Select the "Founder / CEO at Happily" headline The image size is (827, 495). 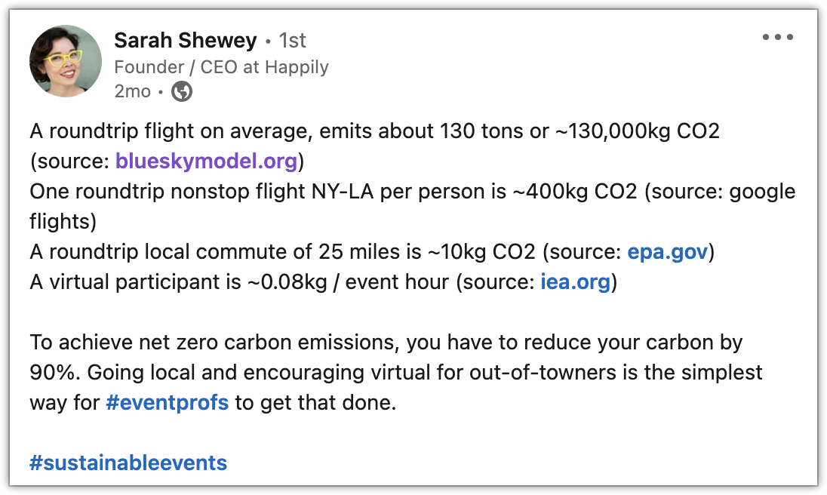coord(221,67)
